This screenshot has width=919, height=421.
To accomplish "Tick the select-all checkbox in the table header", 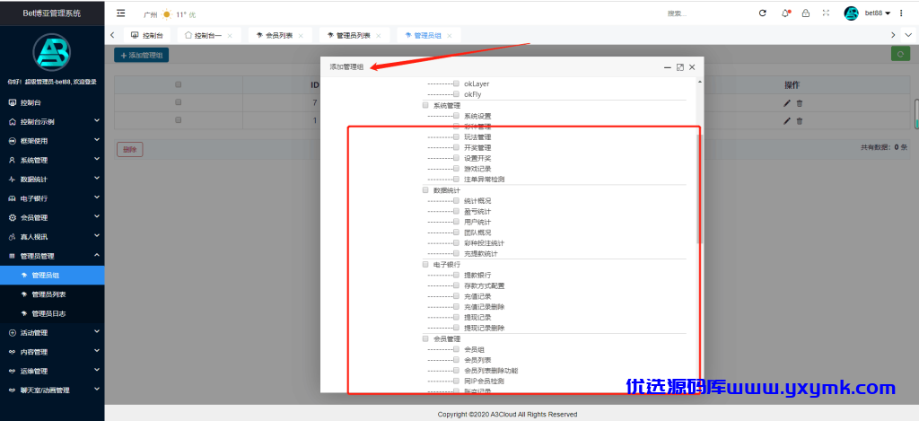I will click(179, 84).
